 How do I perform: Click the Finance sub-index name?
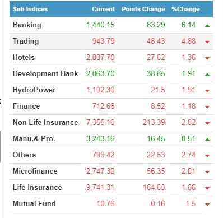pyautogui.click(x=26, y=106)
